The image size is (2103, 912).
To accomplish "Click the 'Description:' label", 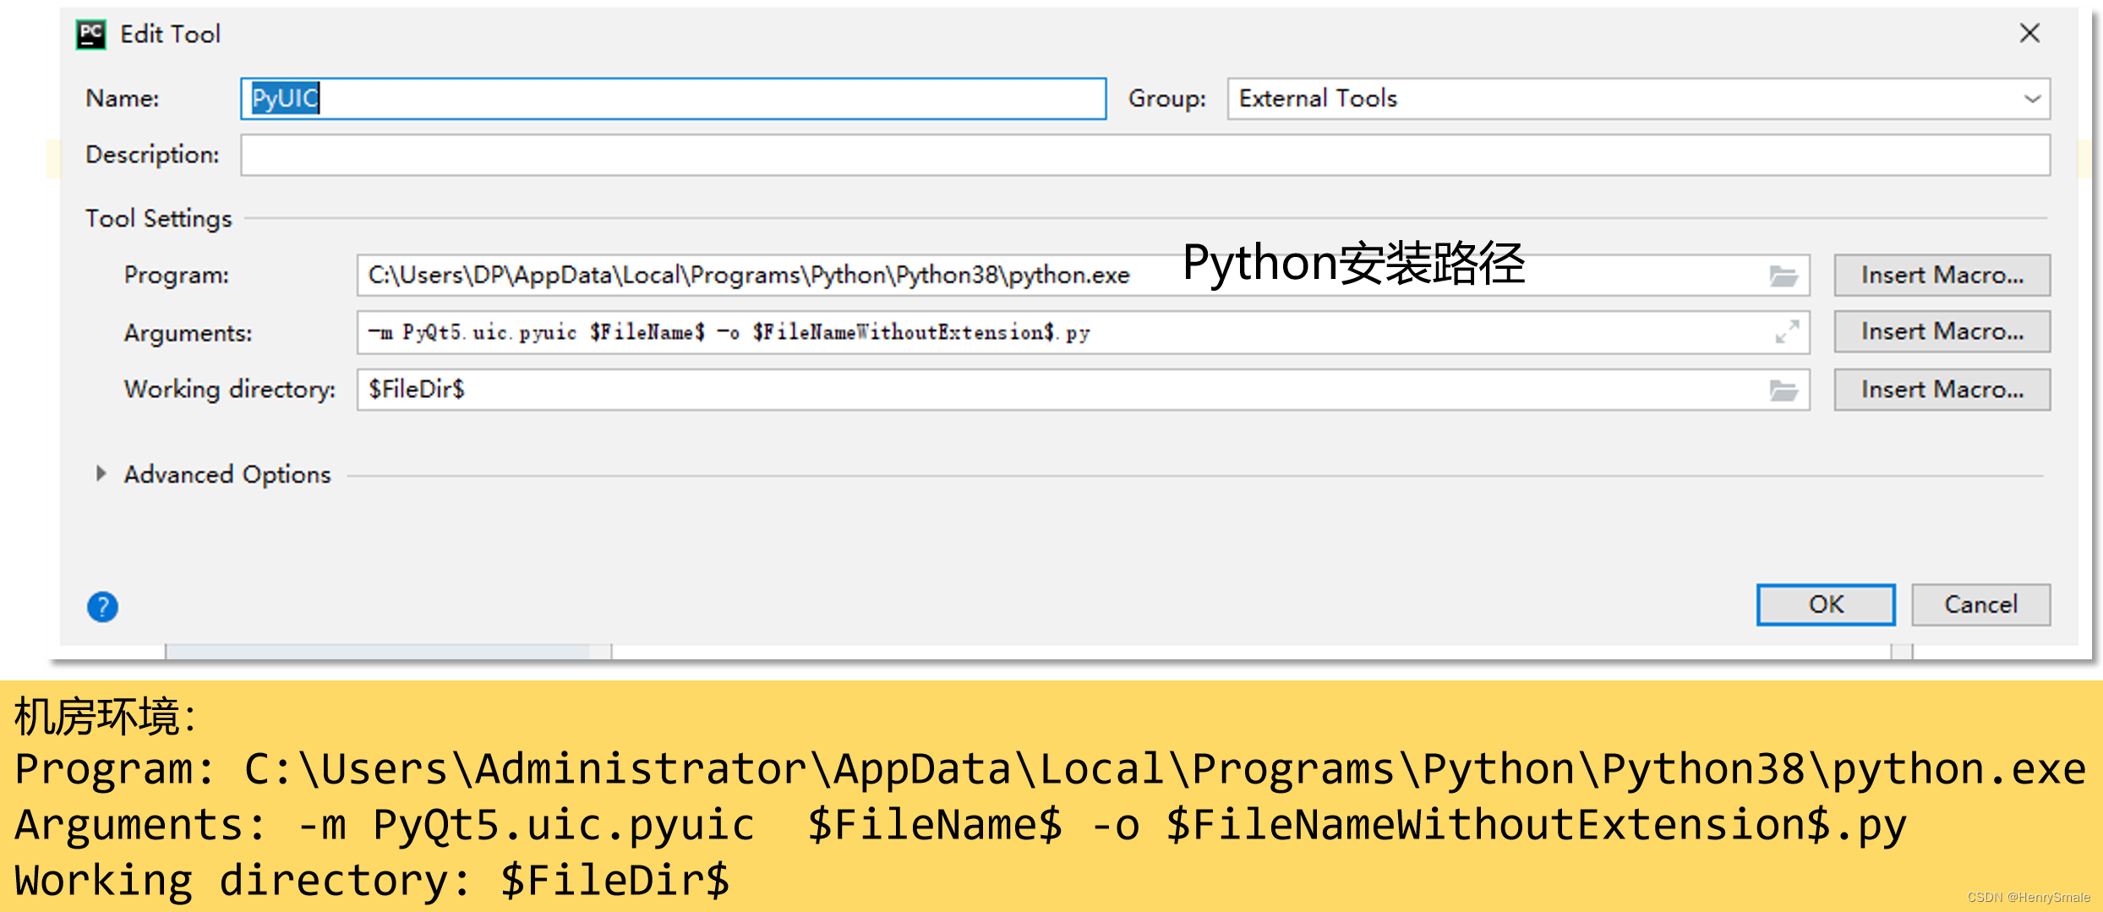I will pos(152,155).
